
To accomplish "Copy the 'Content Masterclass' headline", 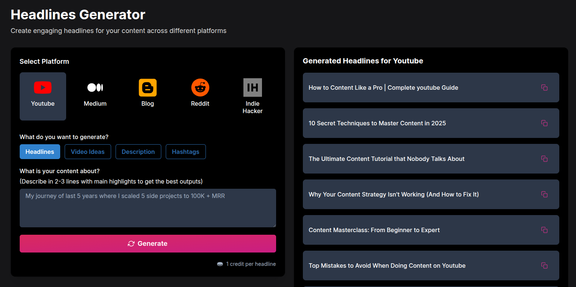I will tap(544, 230).
